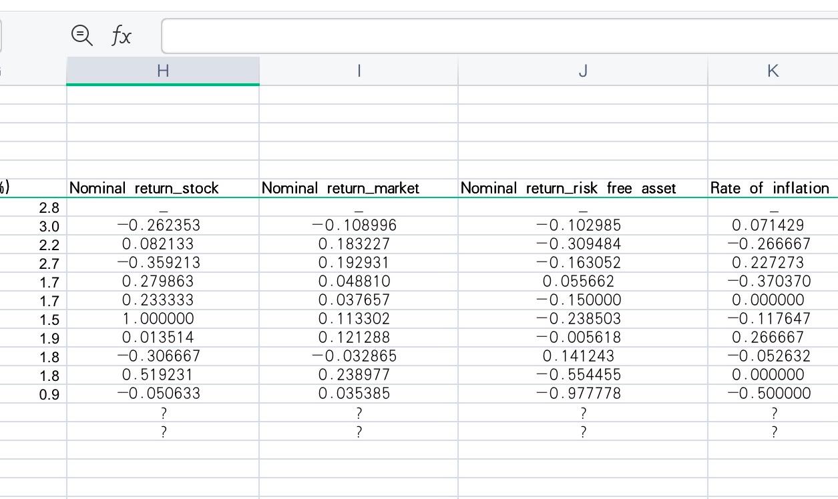Select the cell with value -0.977778
This screenshot has height=499, width=838.
coord(582,393)
